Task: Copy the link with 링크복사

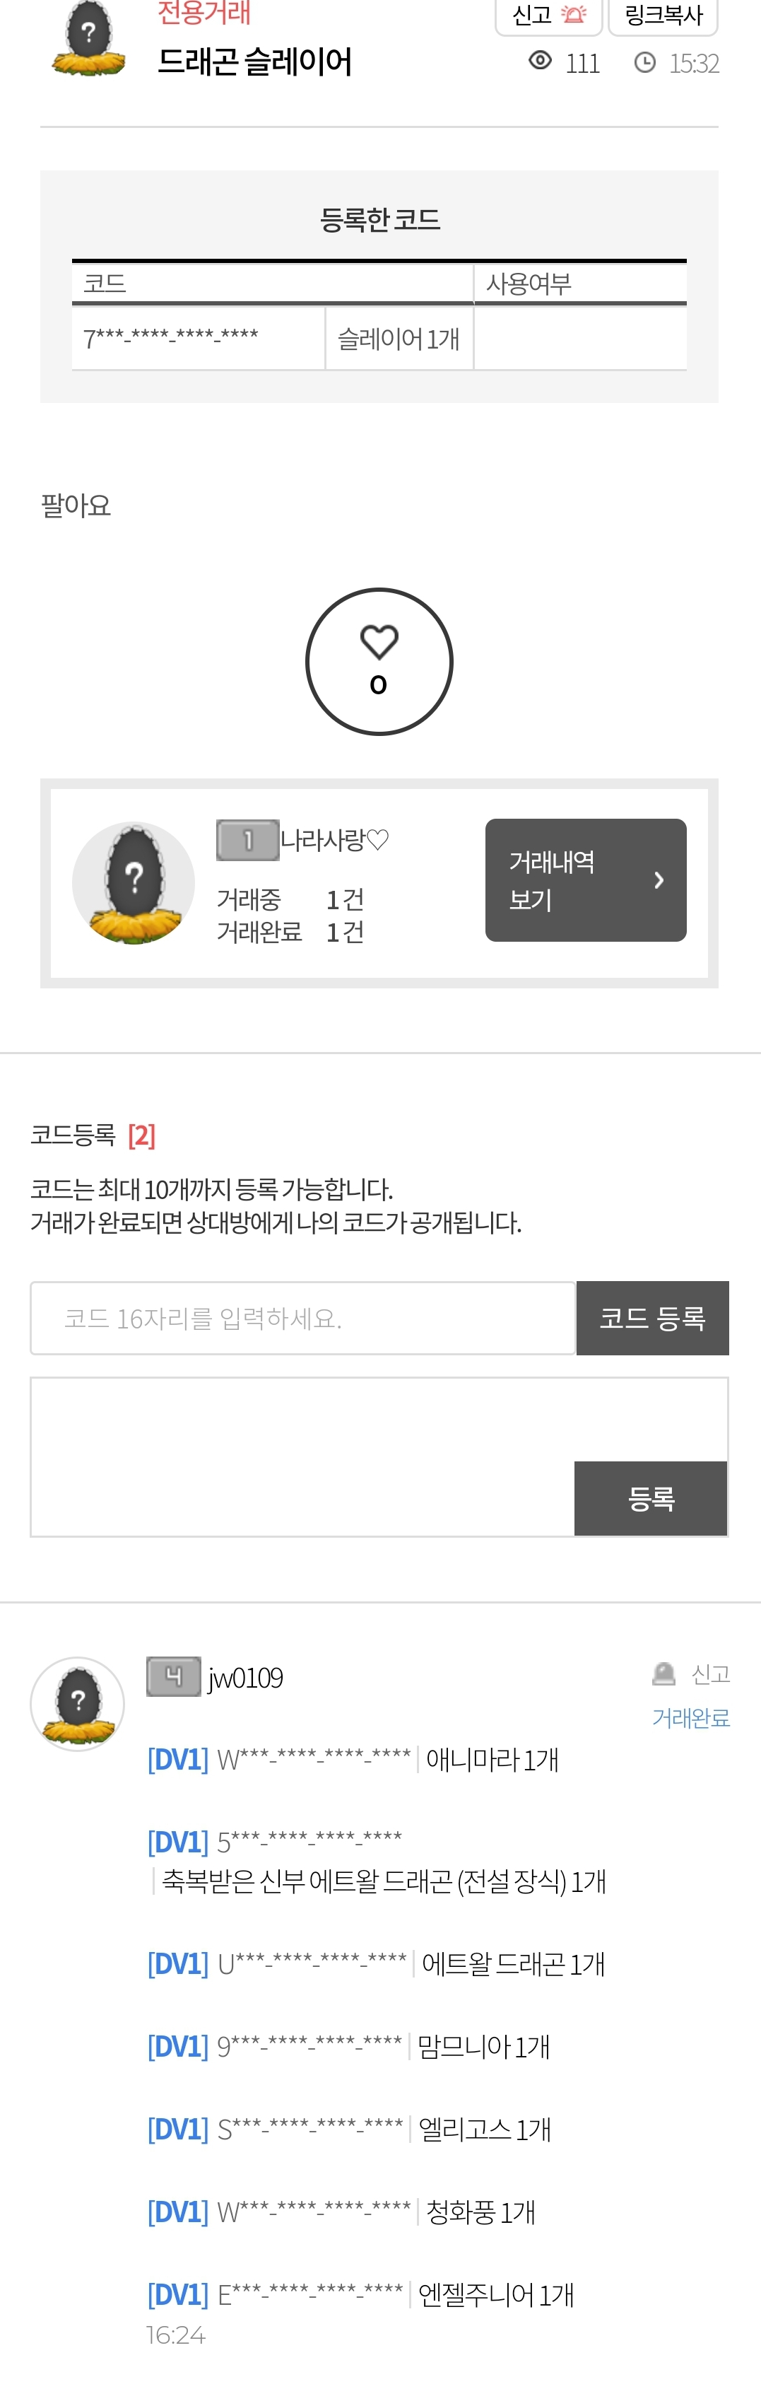Action: (x=663, y=16)
